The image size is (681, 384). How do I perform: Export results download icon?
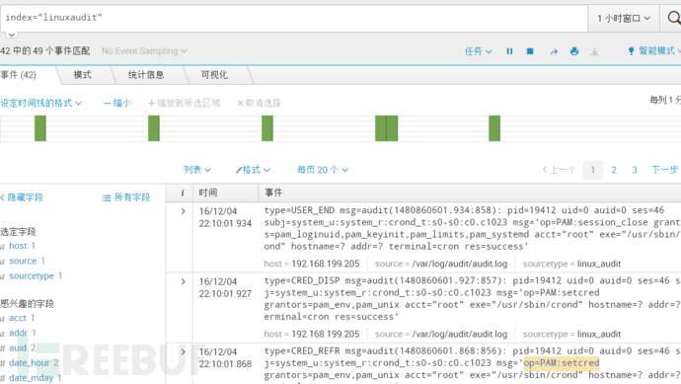point(594,51)
